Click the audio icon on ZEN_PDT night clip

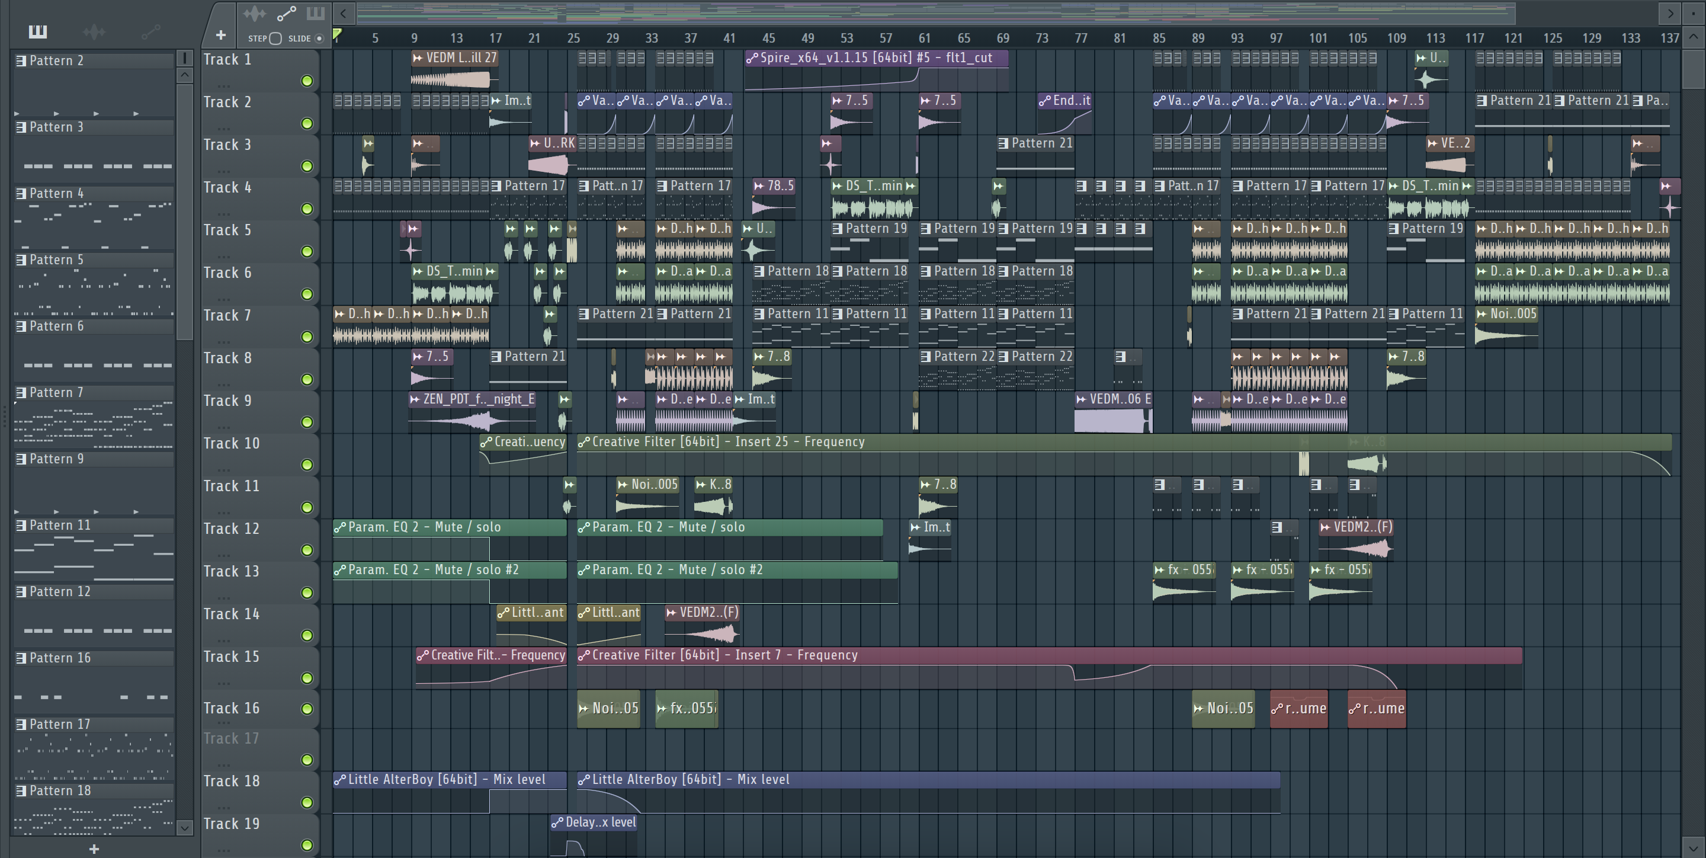415,399
